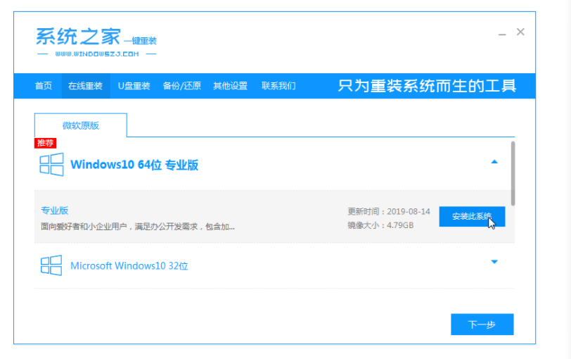
Task: Switch to the 在线重装 tab
Action: [85, 86]
